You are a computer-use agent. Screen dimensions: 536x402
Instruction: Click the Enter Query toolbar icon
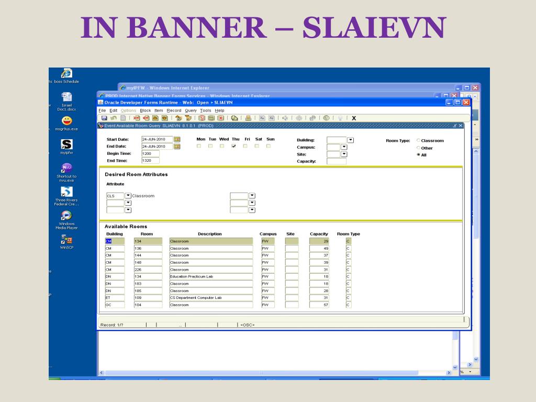tap(202, 118)
